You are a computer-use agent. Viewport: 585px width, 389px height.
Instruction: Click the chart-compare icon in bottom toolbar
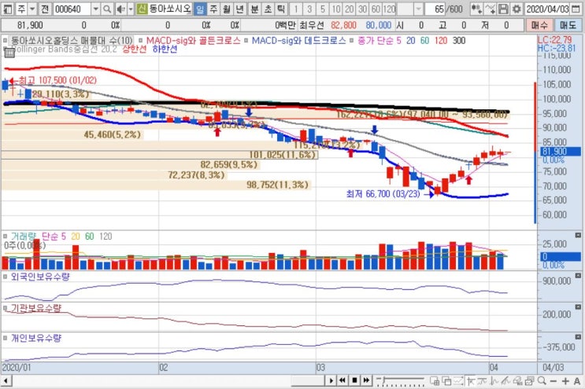[x=458, y=381]
